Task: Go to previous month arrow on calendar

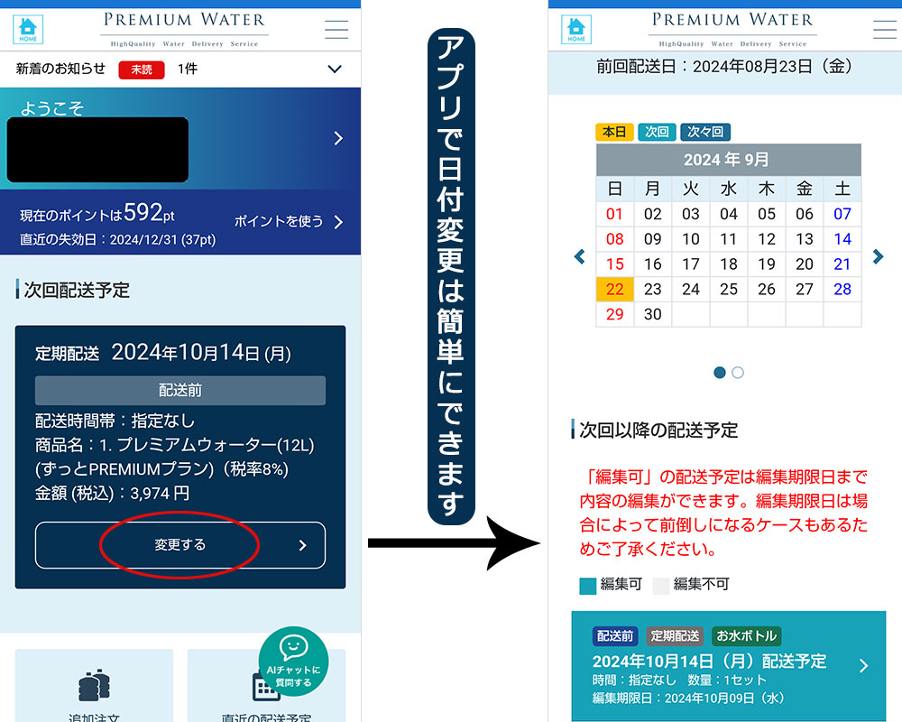Action: (x=580, y=256)
